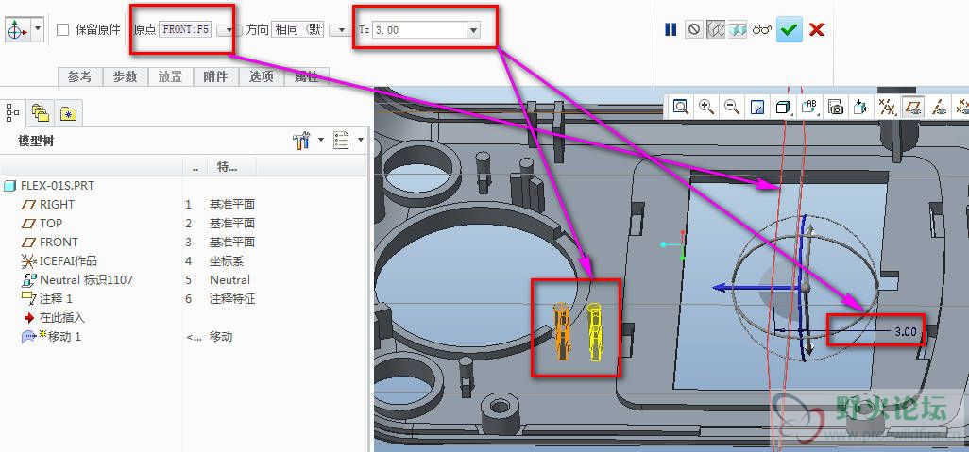
Task: Select the yellow highlighted pin geometry
Action: [594, 331]
